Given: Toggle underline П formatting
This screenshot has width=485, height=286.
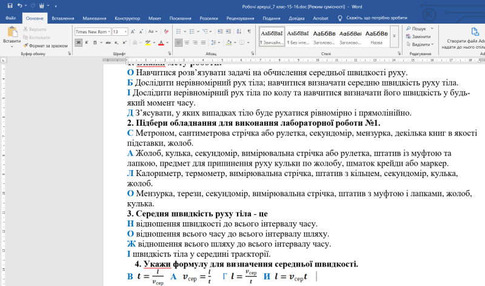Looking at the screenshot, I should point(95,43).
